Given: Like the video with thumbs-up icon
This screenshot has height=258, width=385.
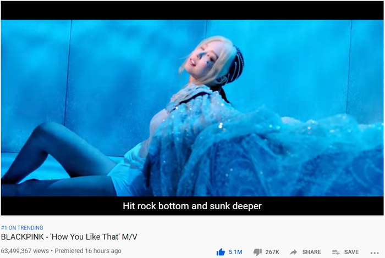Looking at the screenshot, I should coord(221,252).
